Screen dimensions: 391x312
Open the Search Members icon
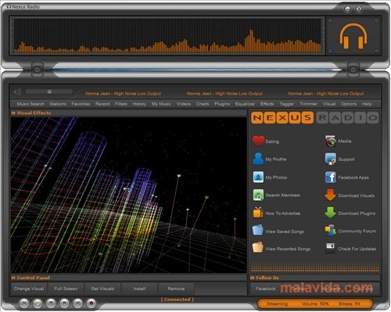(x=258, y=195)
